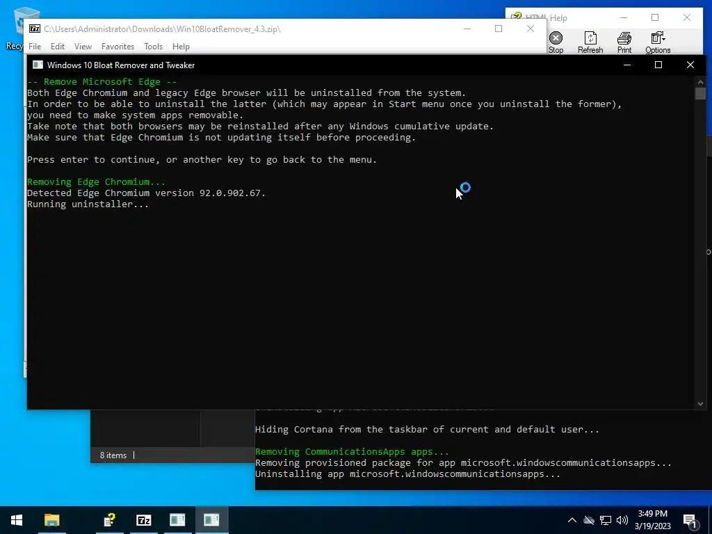Click 'Detected Edge Chromium version 92.0.902.67.' line
The width and height of the screenshot is (712, 534).
click(x=146, y=193)
